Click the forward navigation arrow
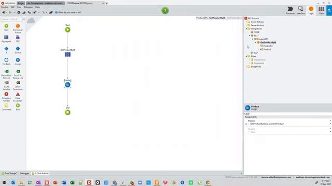This screenshot has height=186, width=332. click(10, 12)
